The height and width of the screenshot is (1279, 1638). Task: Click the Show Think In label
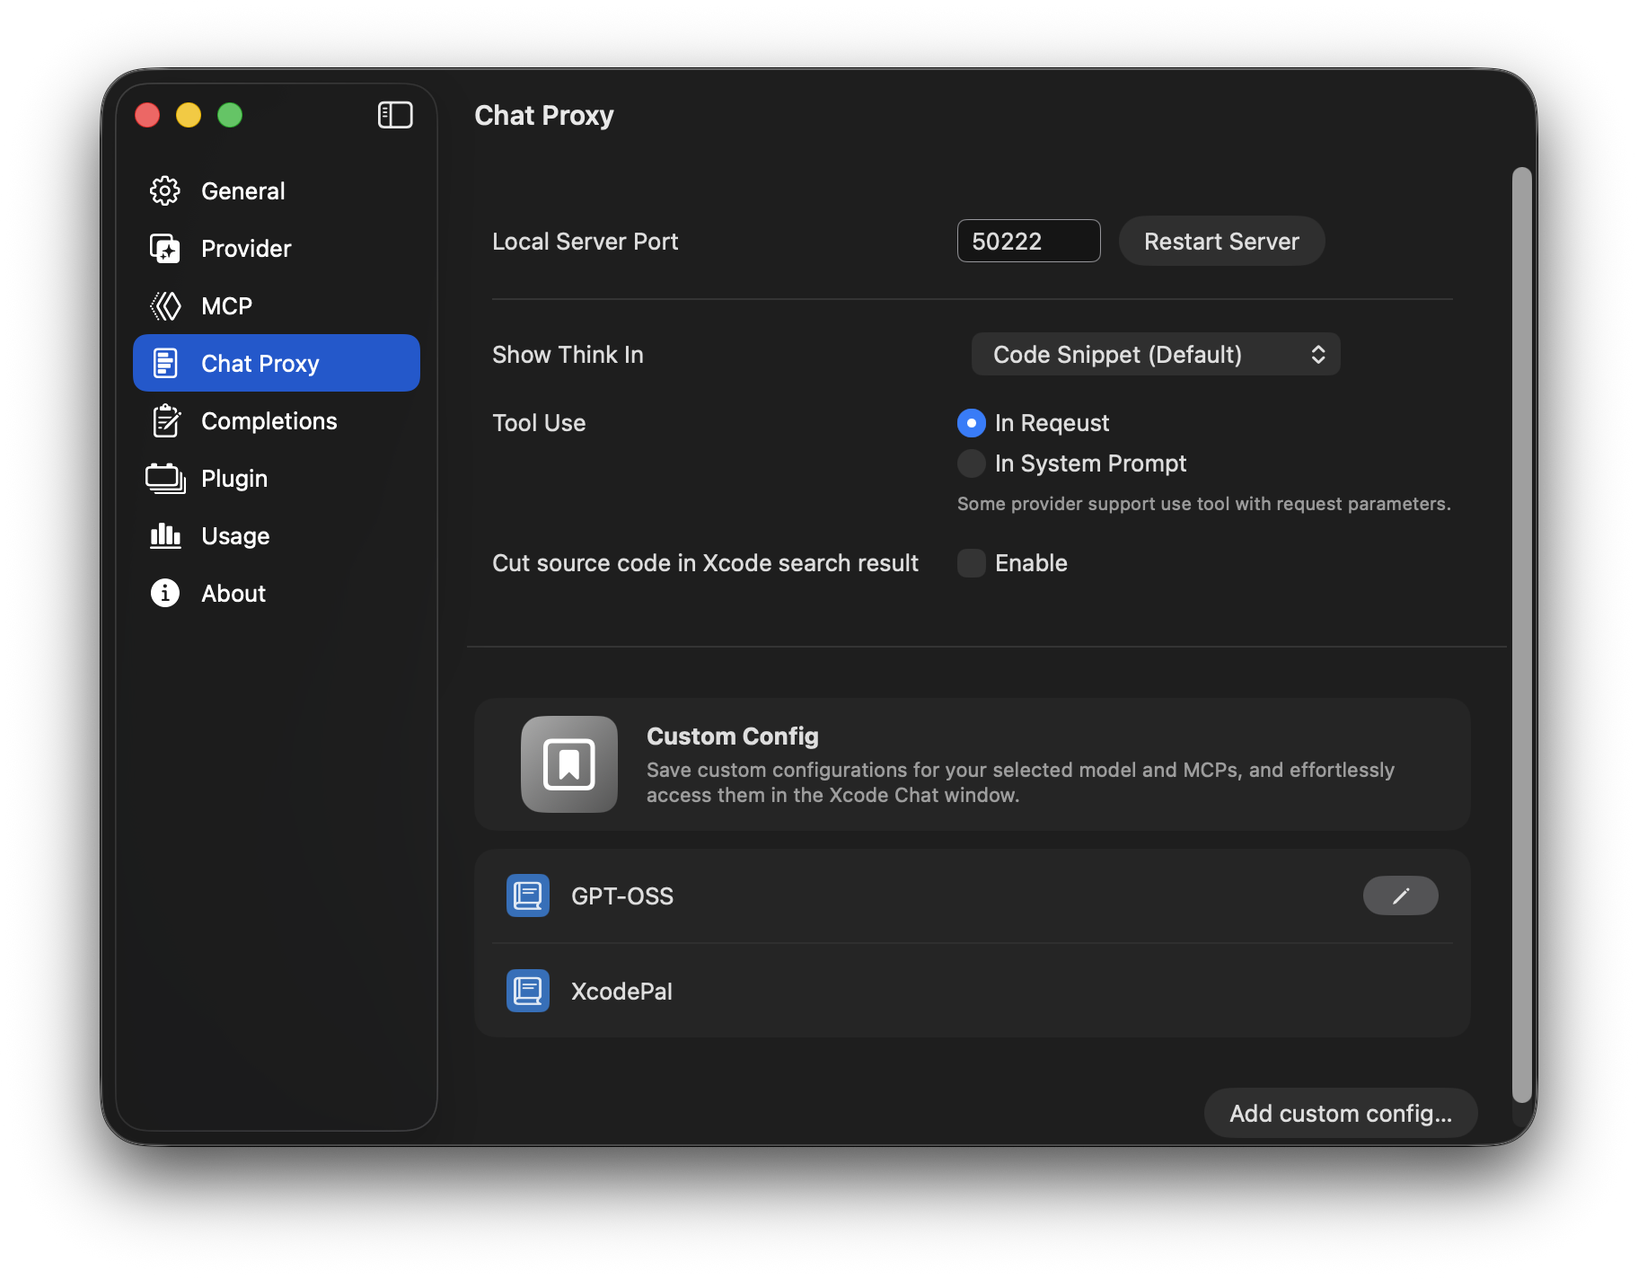point(568,355)
